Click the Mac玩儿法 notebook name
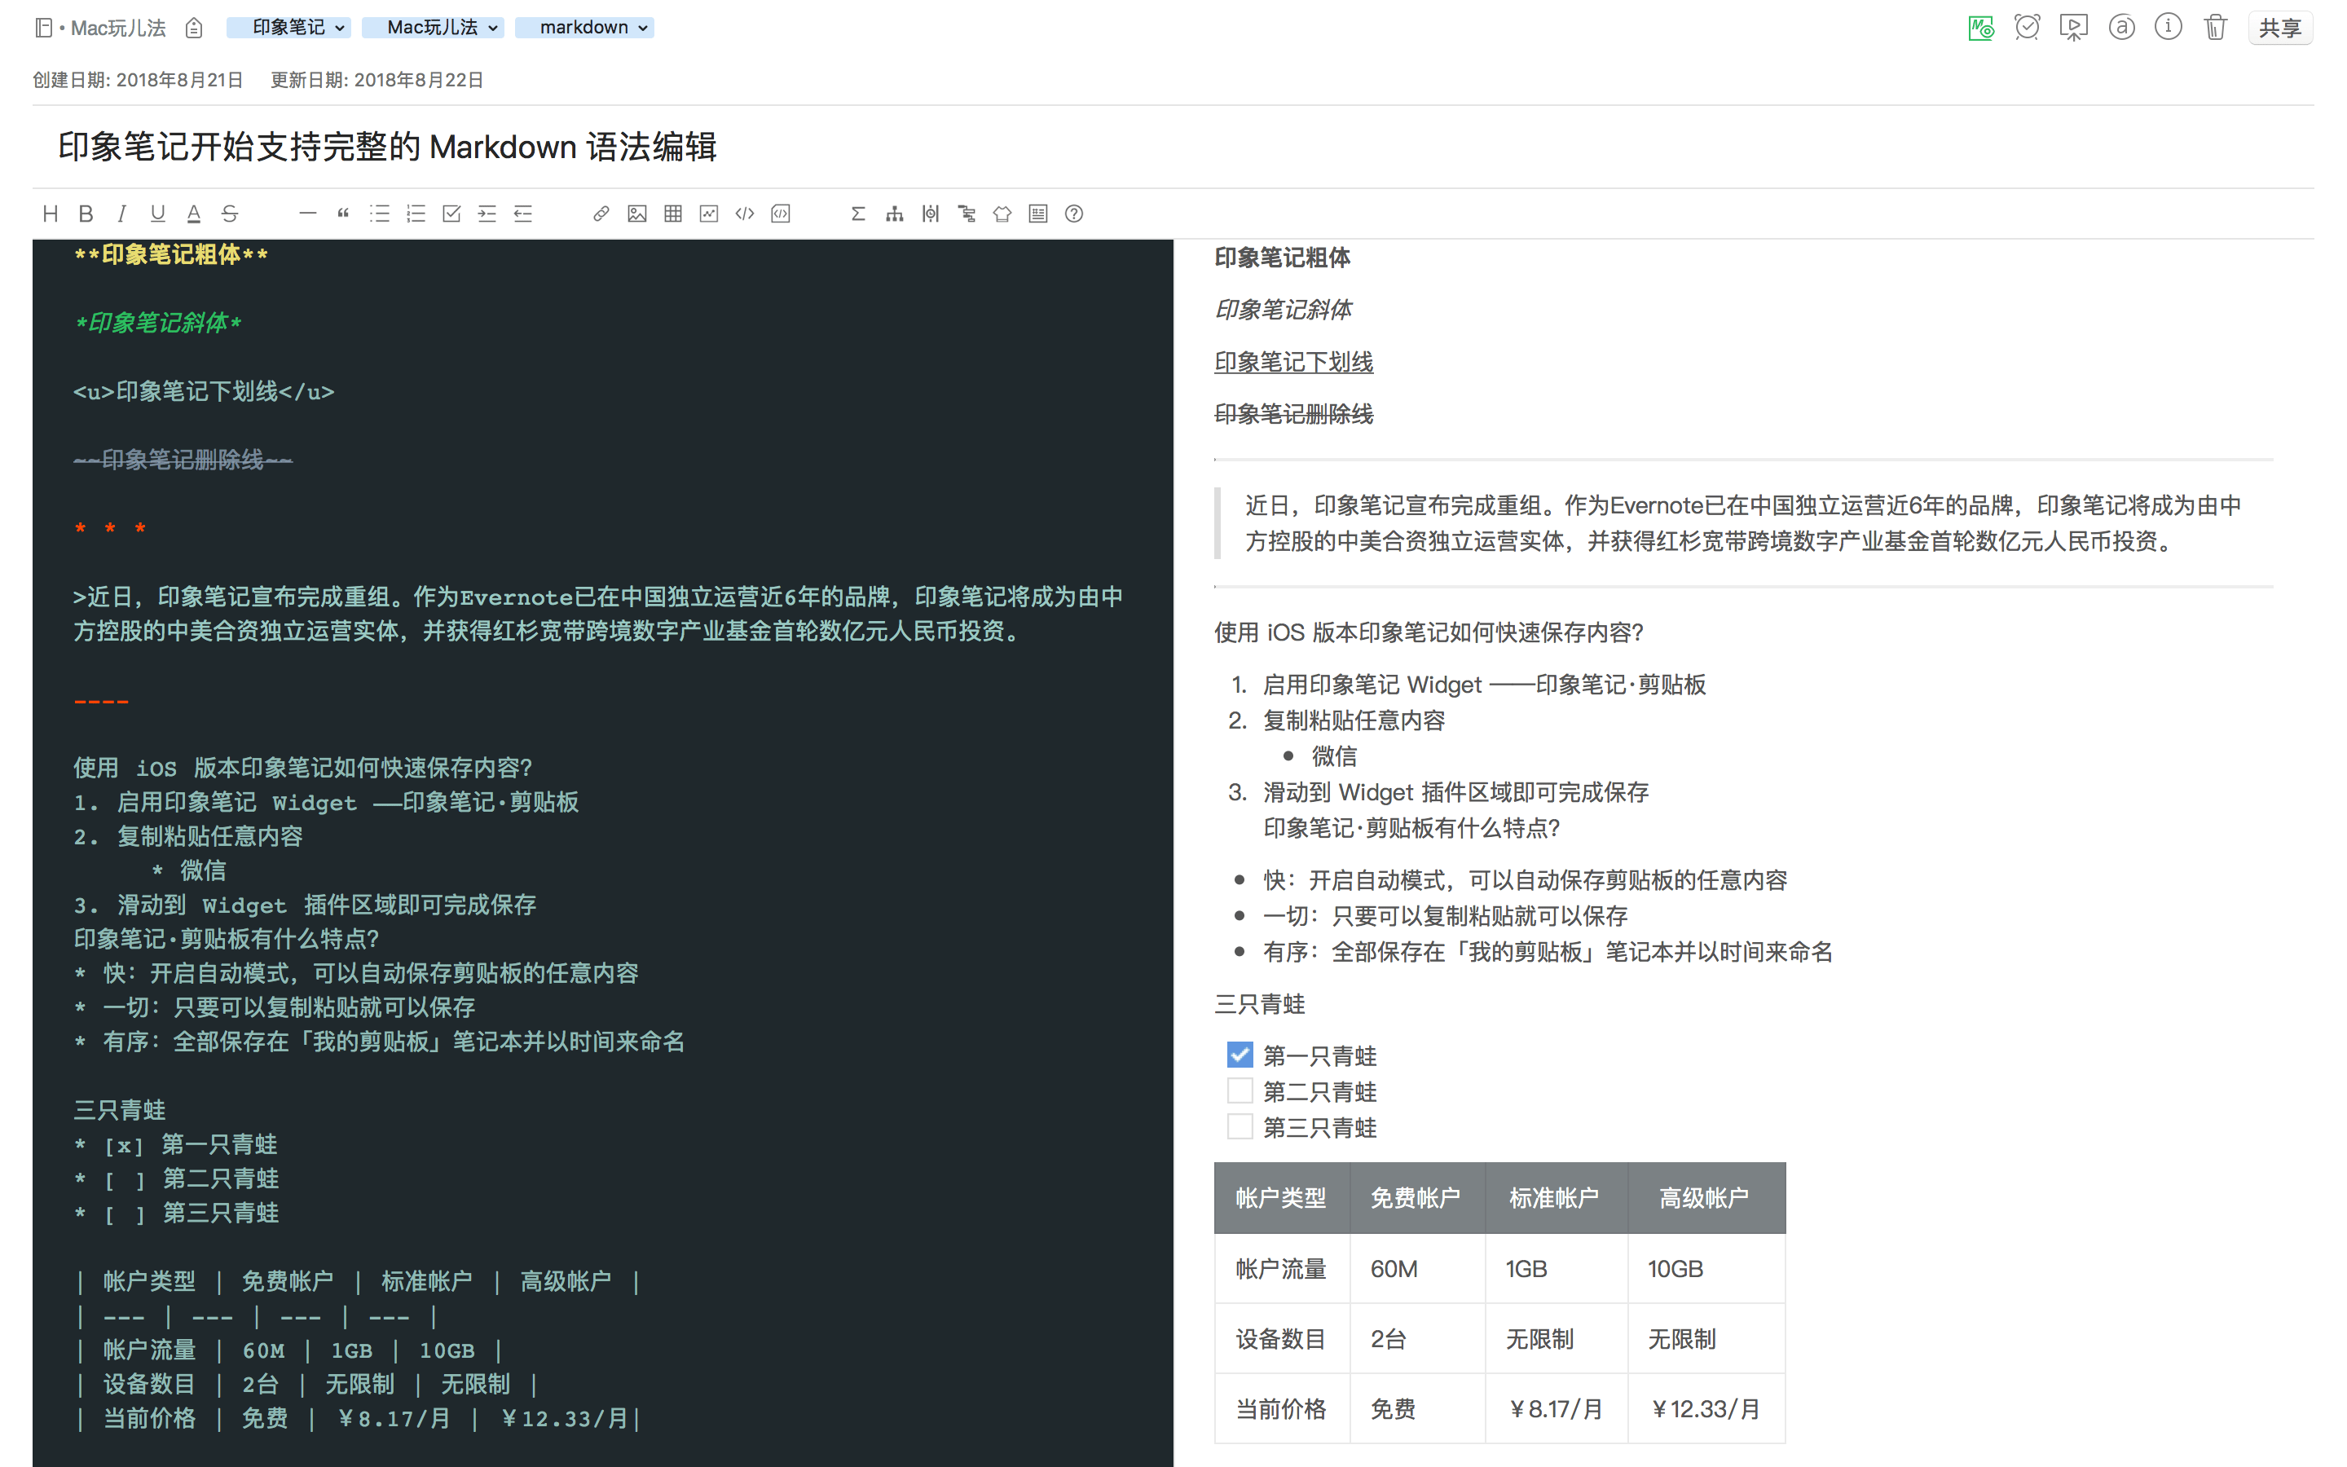This screenshot has height=1467, width=2347. click(118, 29)
